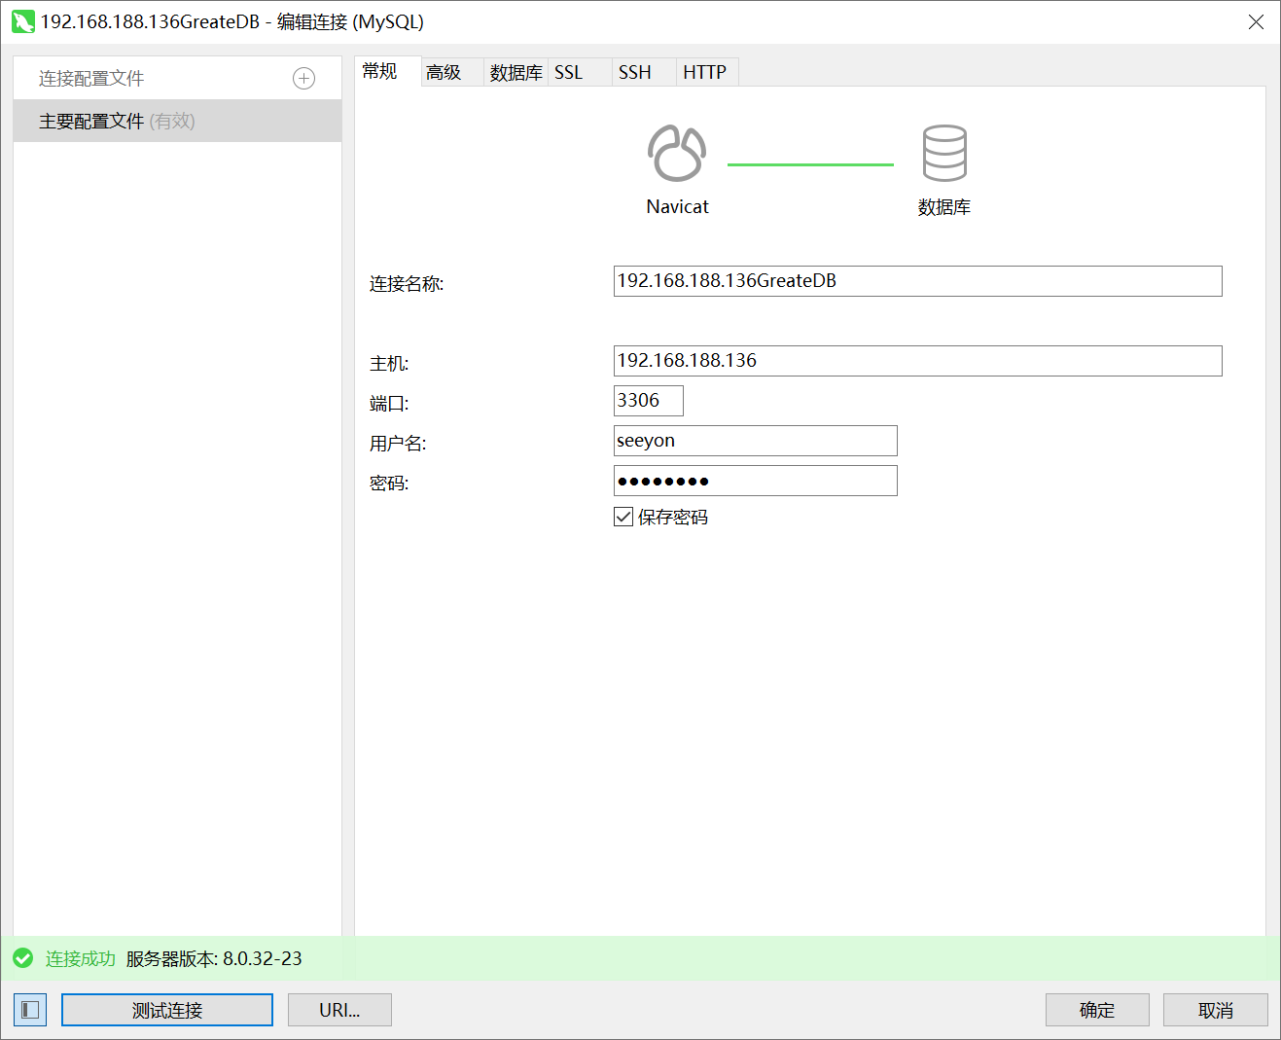Image resolution: width=1281 pixels, height=1040 pixels.
Task: Toggle the sidebar panel icon at bottom left
Action: tap(30, 1010)
